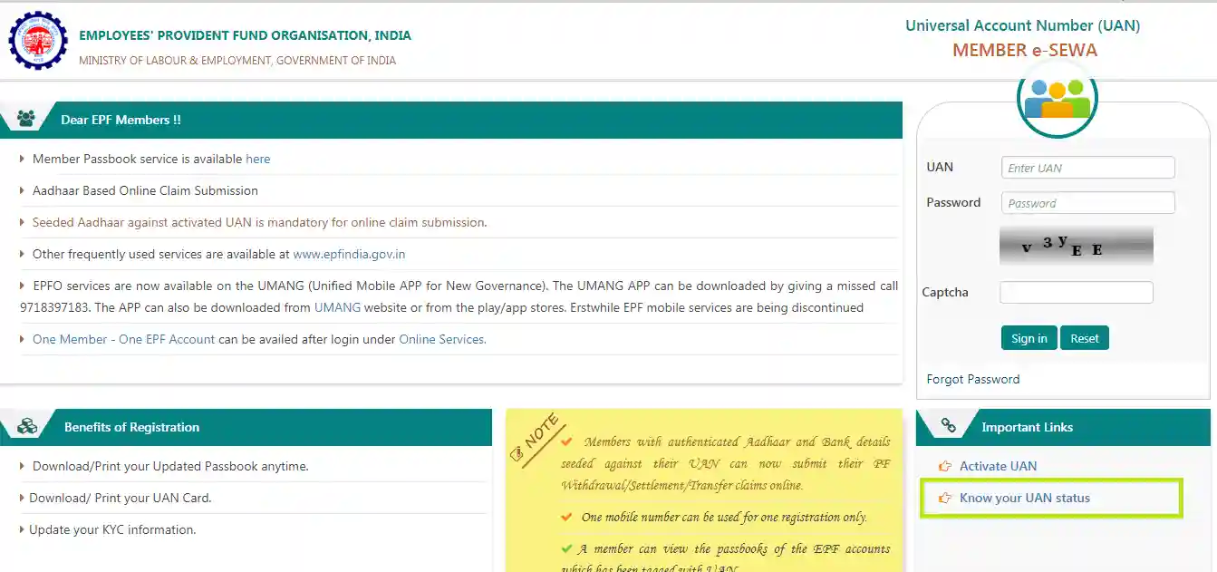Click the arrow bullet beside Update your KYC information
1217x572 pixels.
pyautogui.click(x=23, y=530)
